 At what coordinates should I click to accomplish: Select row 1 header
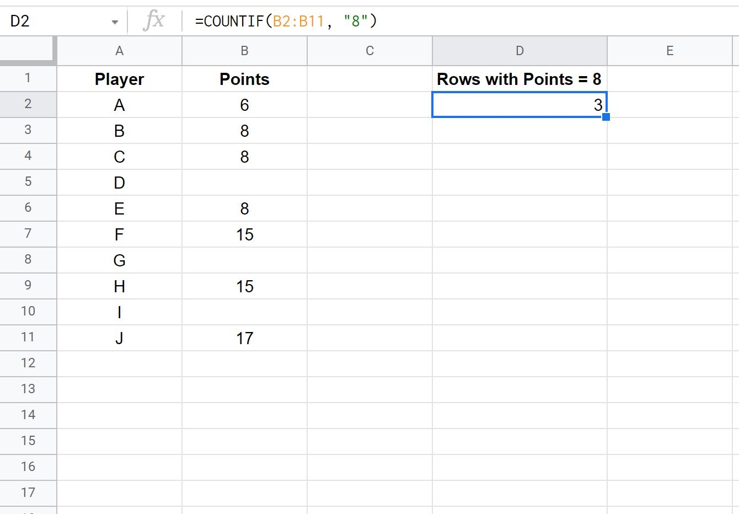[x=28, y=78]
